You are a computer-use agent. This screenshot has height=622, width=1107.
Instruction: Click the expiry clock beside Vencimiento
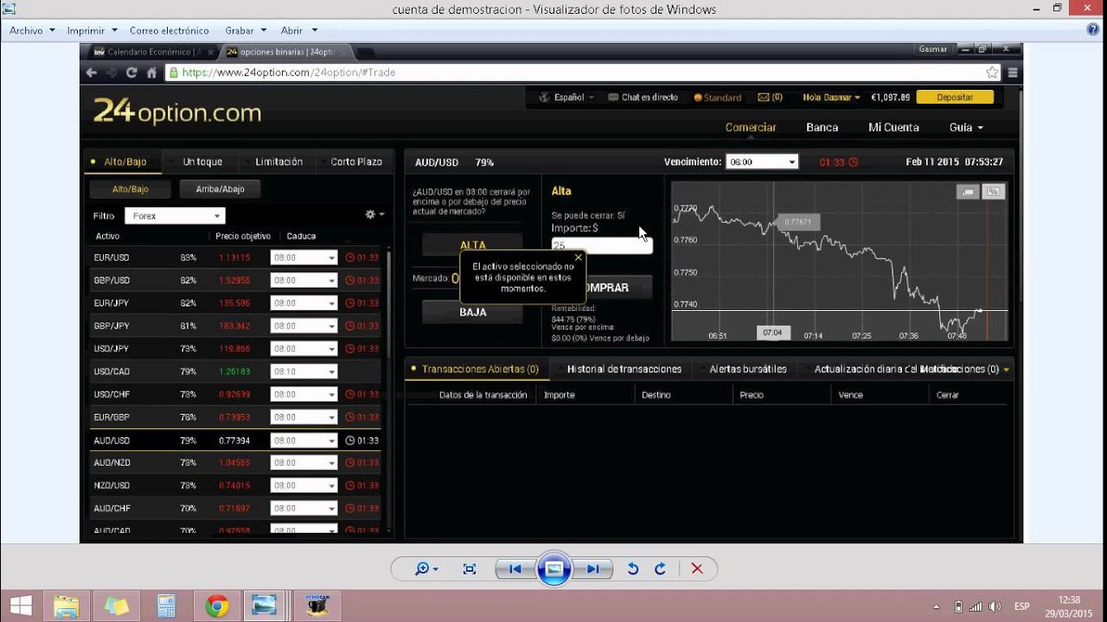853,162
